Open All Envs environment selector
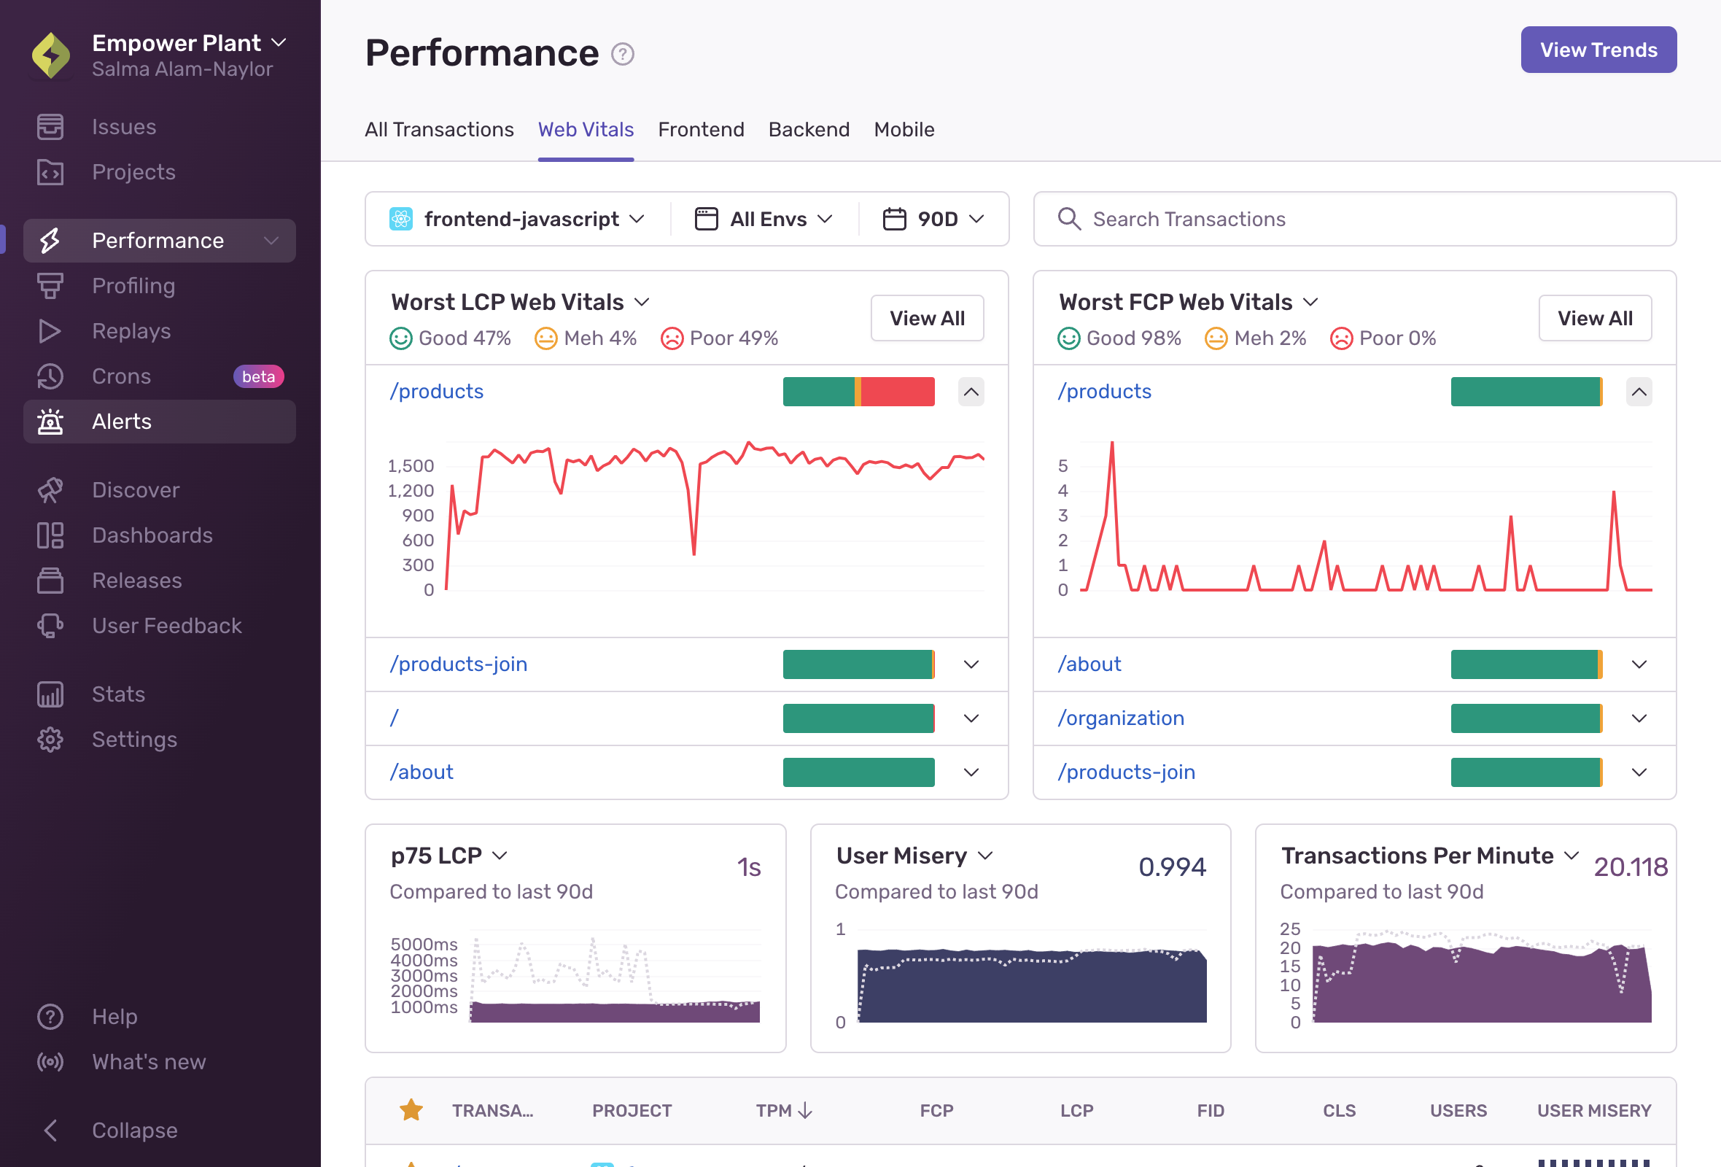The image size is (1721, 1167). [x=764, y=220]
